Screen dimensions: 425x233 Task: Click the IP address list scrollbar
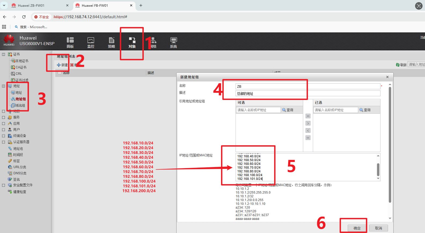378,169
